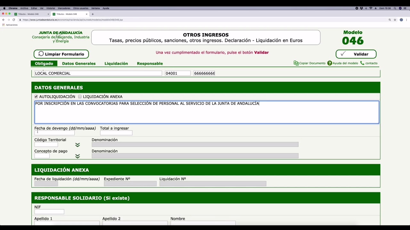
Task: Open the Chrome profile avatar
Action: tap(401, 20)
